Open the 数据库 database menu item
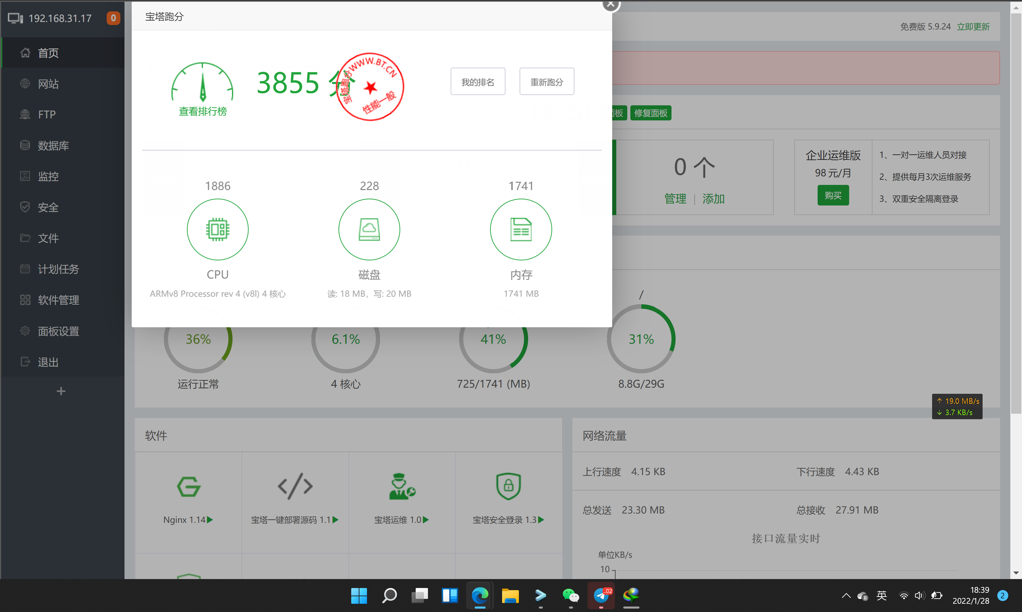Screen dimensions: 1022x612 point(63,145)
